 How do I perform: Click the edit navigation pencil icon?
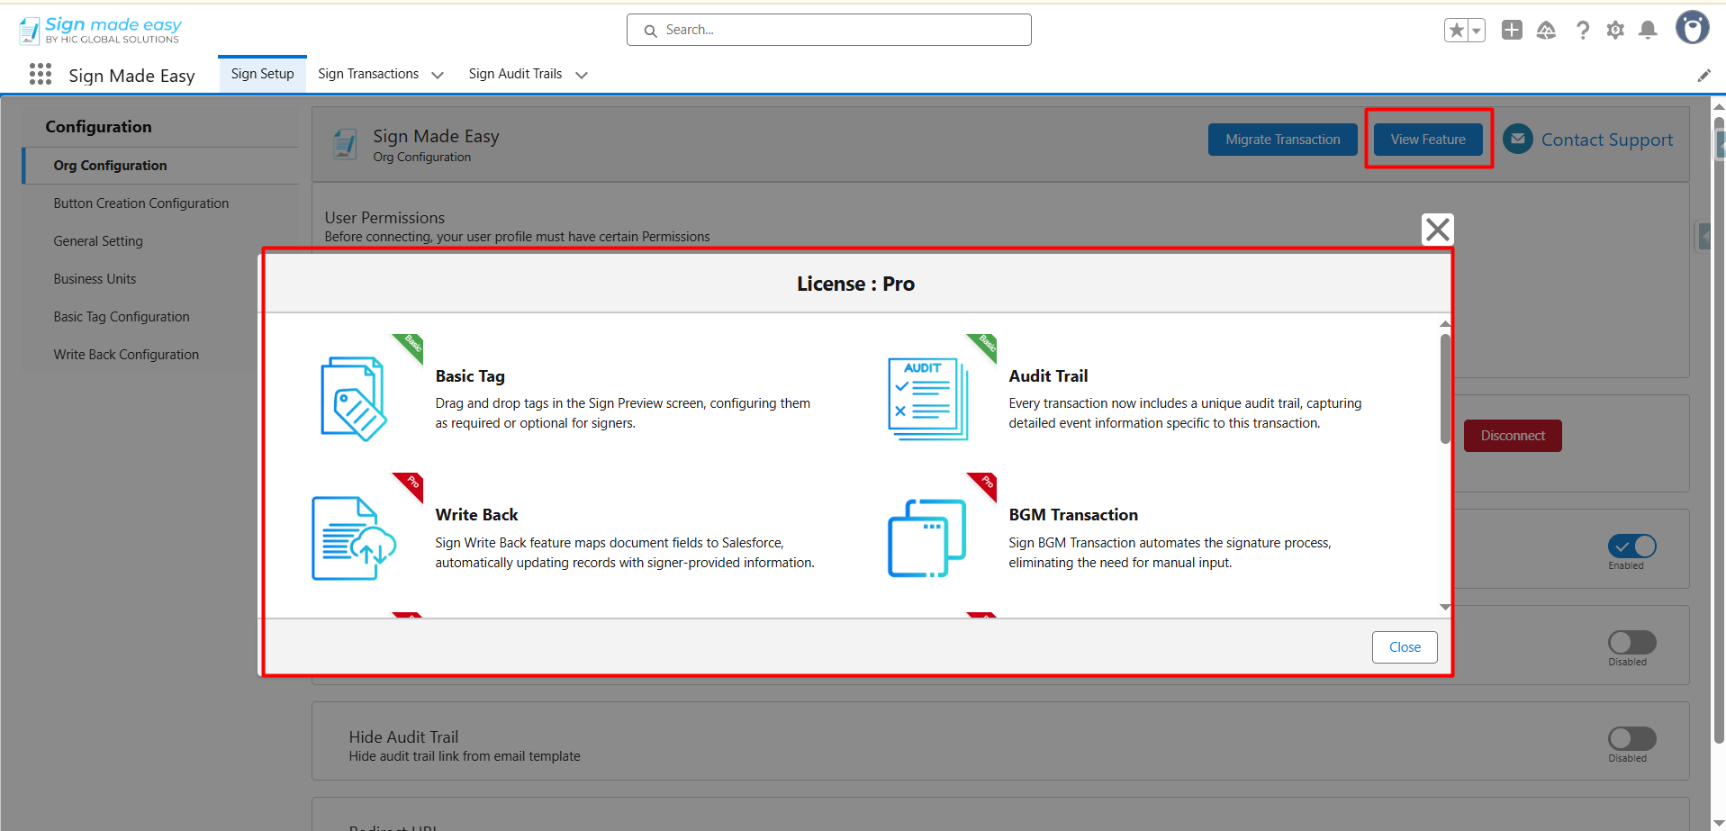coord(1703,76)
